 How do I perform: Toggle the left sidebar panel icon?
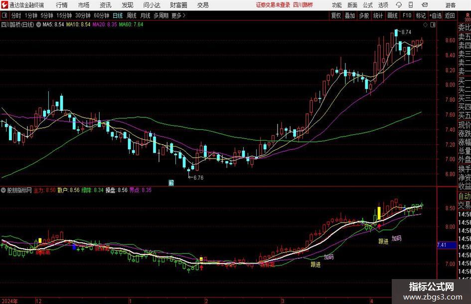pyautogui.click(x=4, y=15)
